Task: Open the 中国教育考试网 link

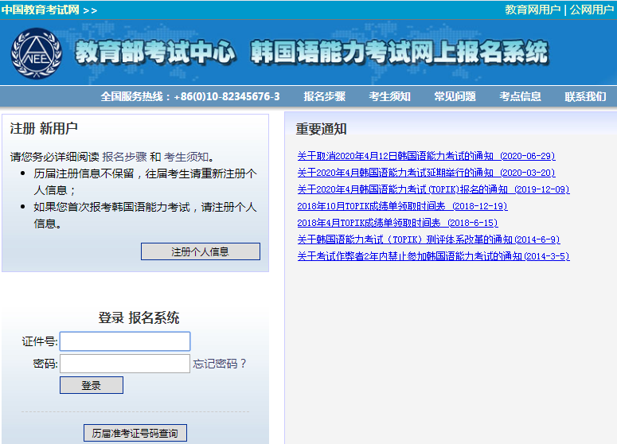Action: (x=41, y=10)
